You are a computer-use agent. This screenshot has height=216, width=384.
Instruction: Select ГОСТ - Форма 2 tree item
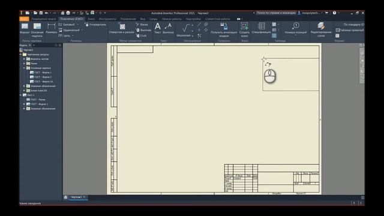(41, 77)
